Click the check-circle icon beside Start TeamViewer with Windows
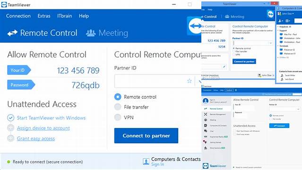Viewport: 302px width, 170px height. [10, 118]
